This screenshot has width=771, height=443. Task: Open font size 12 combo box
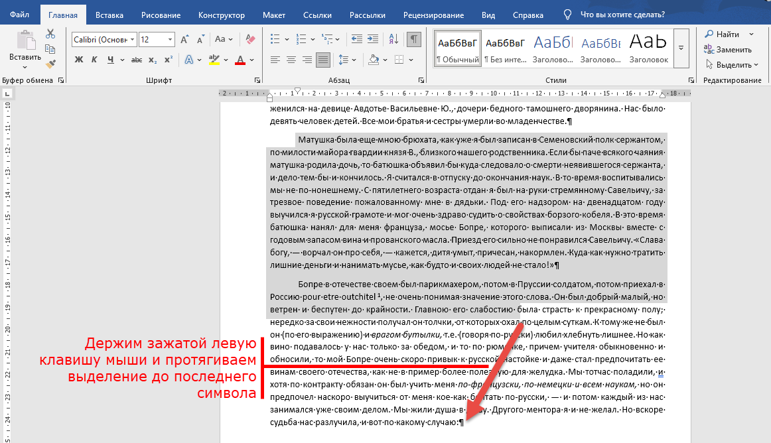(x=157, y=39)
